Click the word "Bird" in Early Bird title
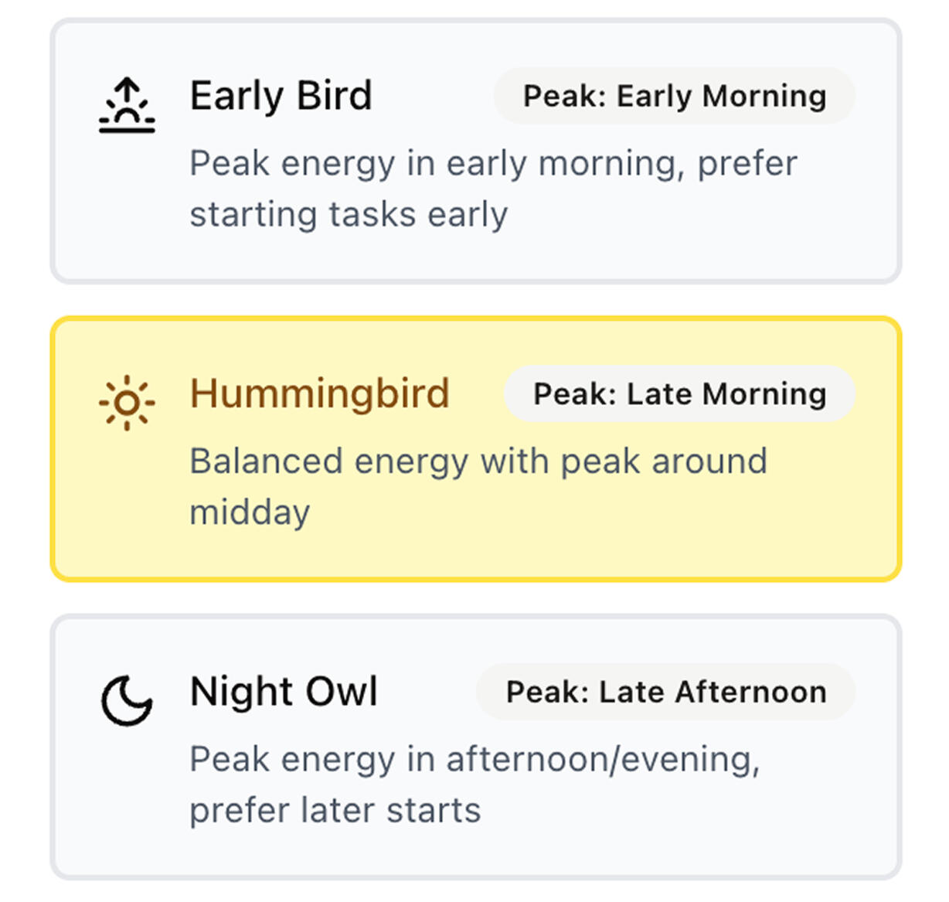949x902 pixels. pos(334,96)
